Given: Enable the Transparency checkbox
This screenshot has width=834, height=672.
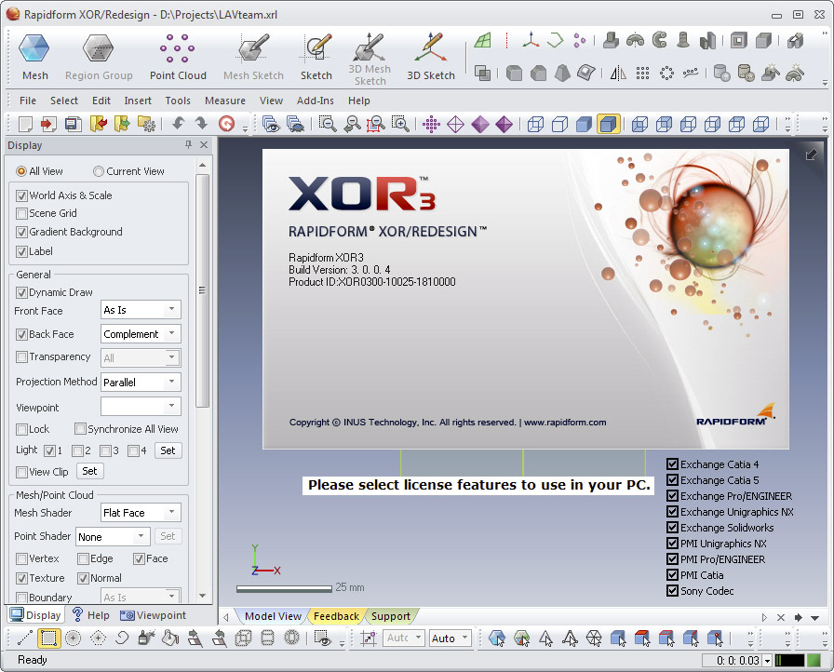Looking at the screenshot, I should tap(21, 356).
